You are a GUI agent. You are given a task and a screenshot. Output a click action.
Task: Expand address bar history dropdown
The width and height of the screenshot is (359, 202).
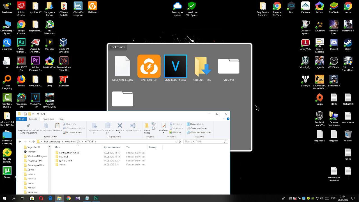point(176,142)
